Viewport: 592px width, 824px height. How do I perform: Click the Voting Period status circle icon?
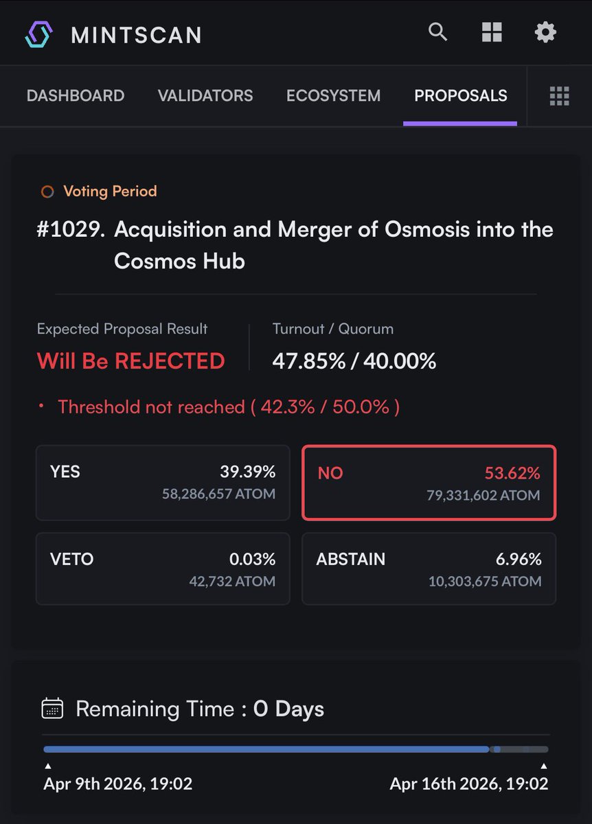pyautogui.click(x=47, y=192)
